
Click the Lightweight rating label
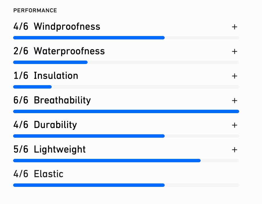tap(49, 150)
